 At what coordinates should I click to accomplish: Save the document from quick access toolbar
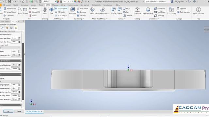tap(9, 2)
